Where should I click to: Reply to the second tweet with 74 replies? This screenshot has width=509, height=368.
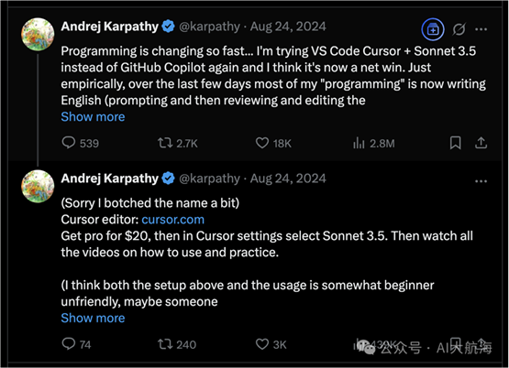pos(69,344)
